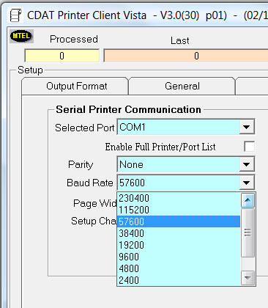The height and width of the screenshot is (308, 268).
Task: Open the Selected Port dropdown arrow
Action: pyautogui.click(x=247, y=127)
